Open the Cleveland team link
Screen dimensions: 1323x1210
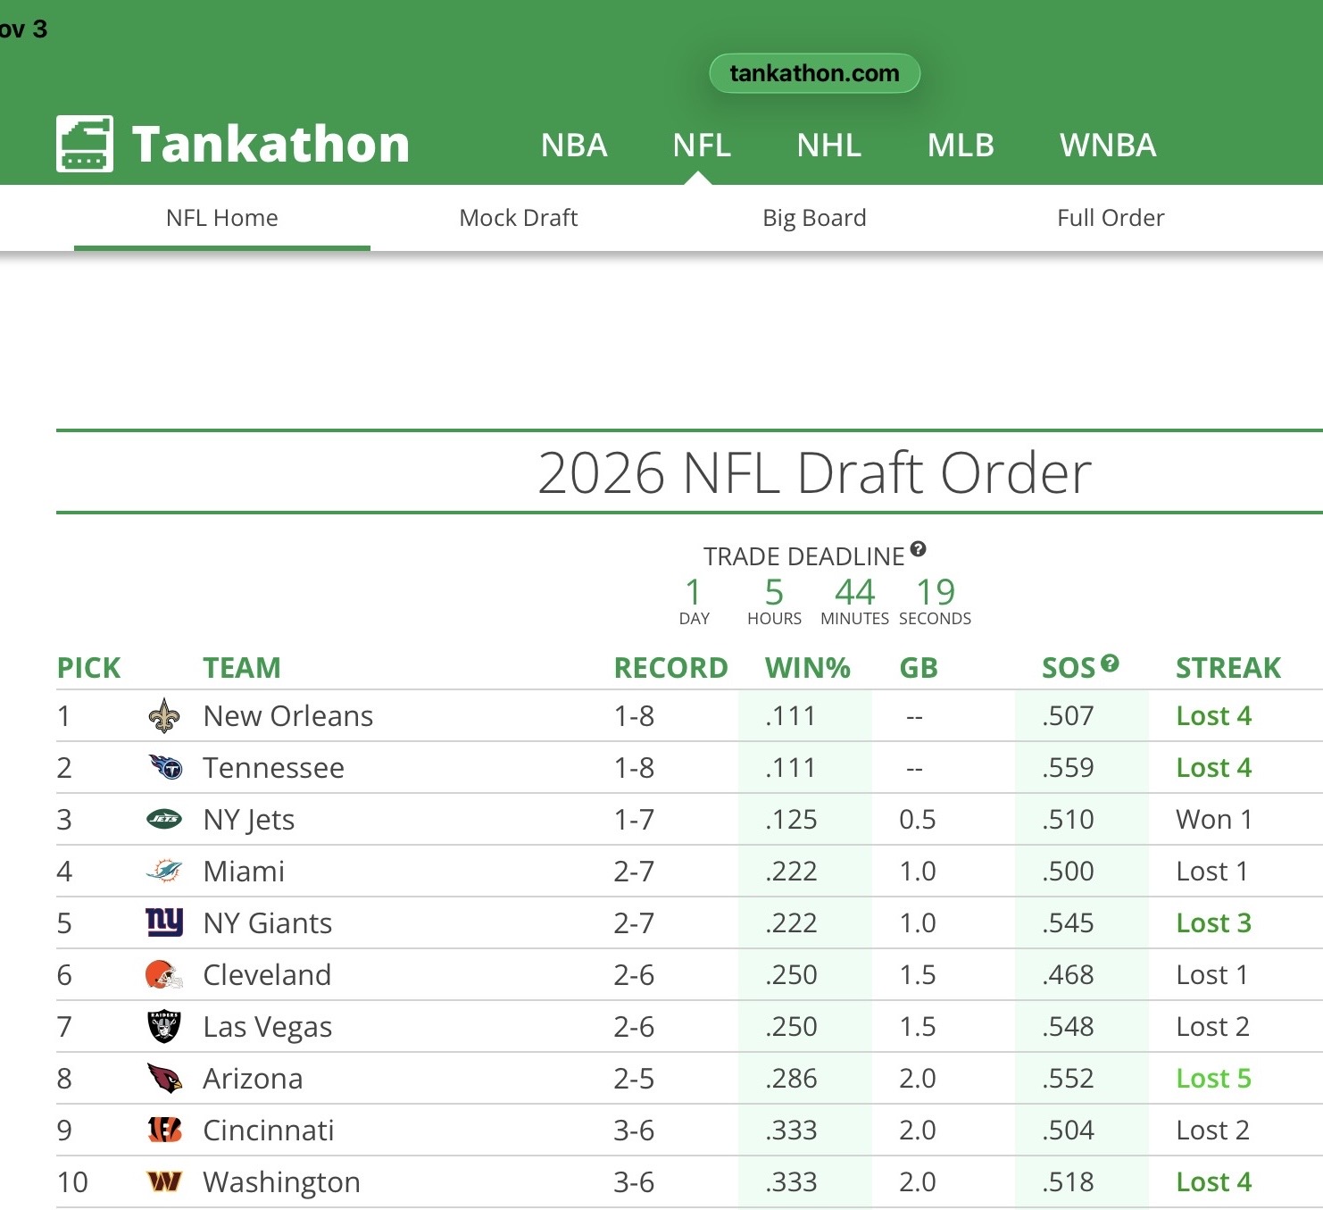coord(268,975)
